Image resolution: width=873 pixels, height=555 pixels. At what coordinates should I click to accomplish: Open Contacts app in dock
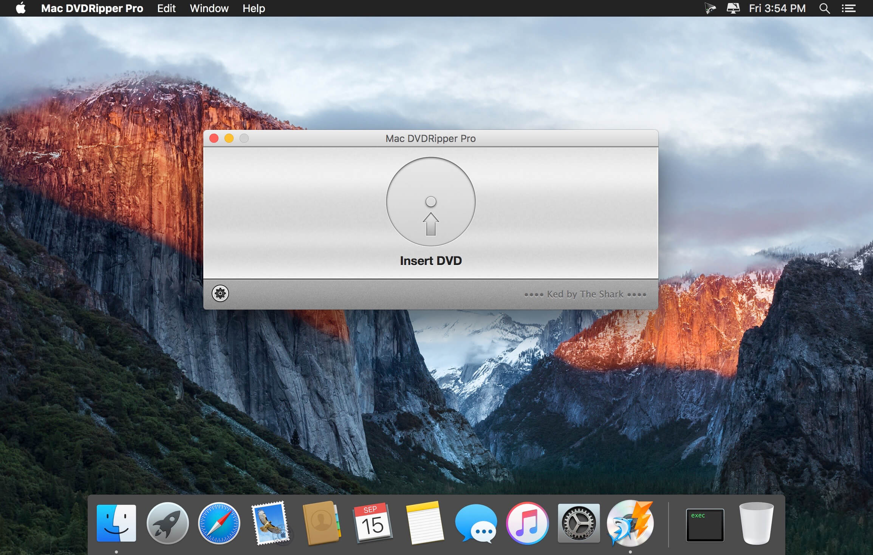(x=321, y=523)
